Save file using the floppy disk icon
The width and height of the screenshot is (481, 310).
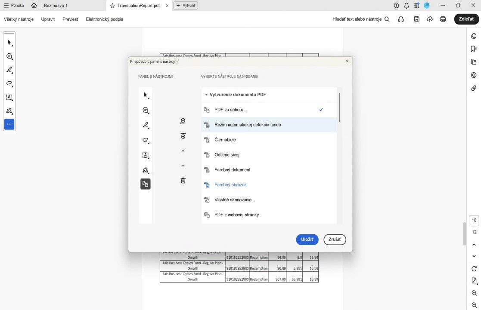pyautogui.click(x=416, y=19)
